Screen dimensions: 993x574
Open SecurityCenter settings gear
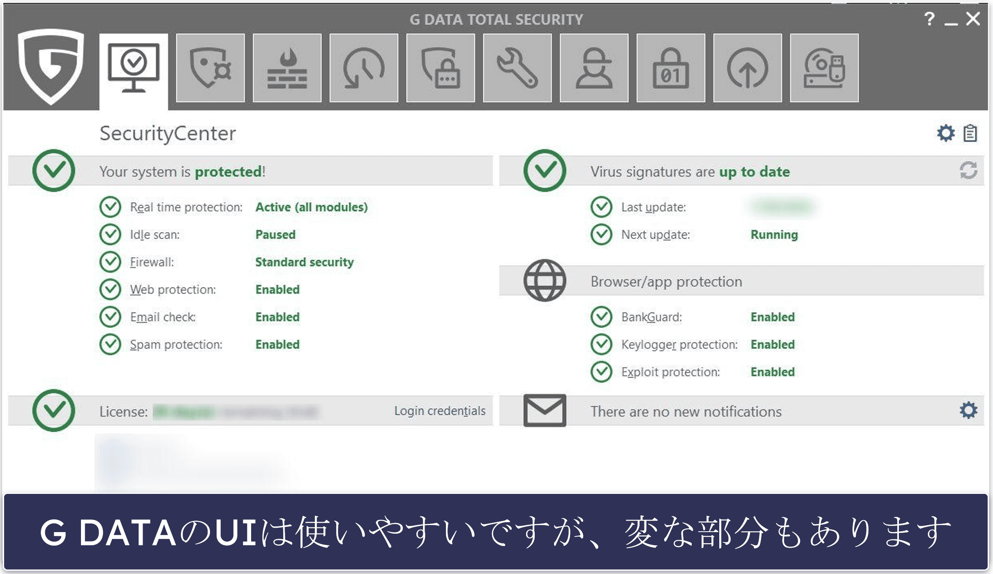(x=946, y=133)
